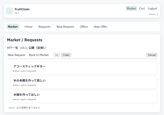Click the @user_1 username label
This screenshot has height=115, width=164.
coord(153,14)
